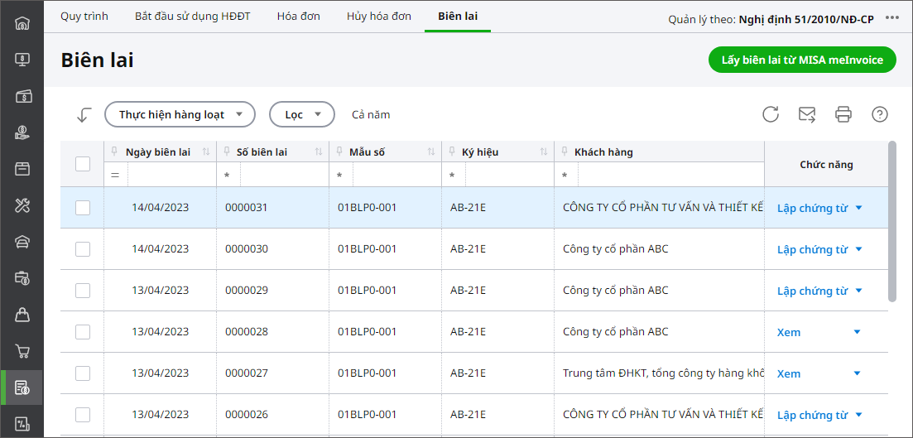Switch to the Hóa đơn tab

tap(299, 17)
